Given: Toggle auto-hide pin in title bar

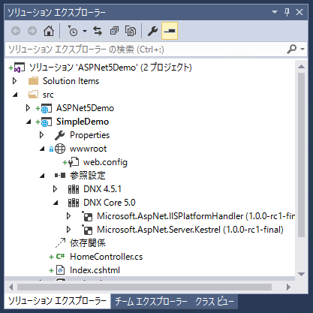Looking at the screenshot, I should 287,12.
